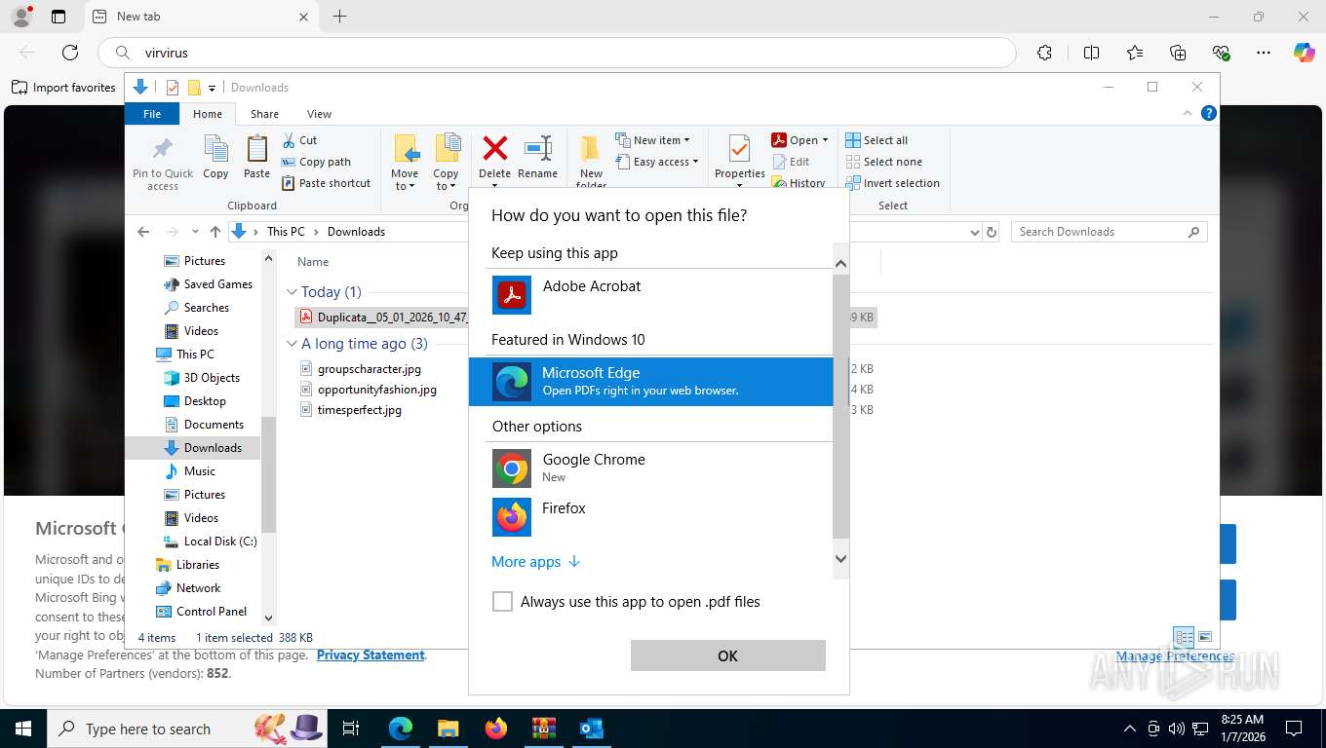The image size is (1326, 748).
Task: Open Outlook from the taskbar
Action: tap(591, 729)
